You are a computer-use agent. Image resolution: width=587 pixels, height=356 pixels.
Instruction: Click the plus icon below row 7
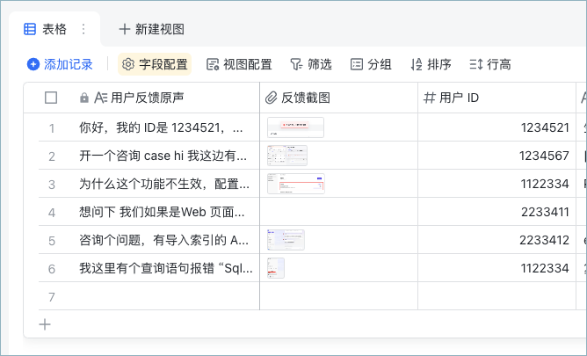(45, 324)
